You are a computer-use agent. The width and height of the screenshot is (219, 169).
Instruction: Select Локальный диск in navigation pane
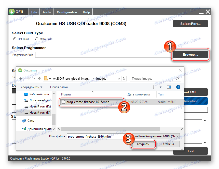click(x=38, y=100)
